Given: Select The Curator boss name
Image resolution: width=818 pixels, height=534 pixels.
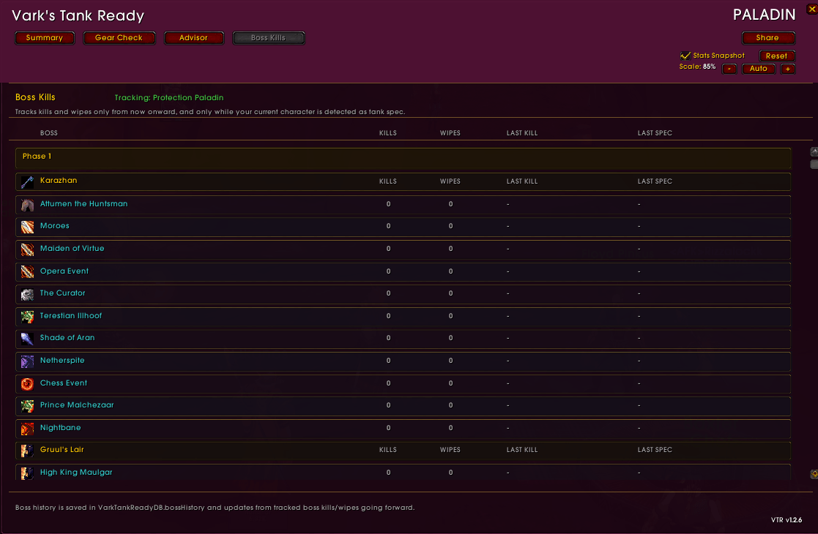Looking at the screenshot, I should coord(62,293).
